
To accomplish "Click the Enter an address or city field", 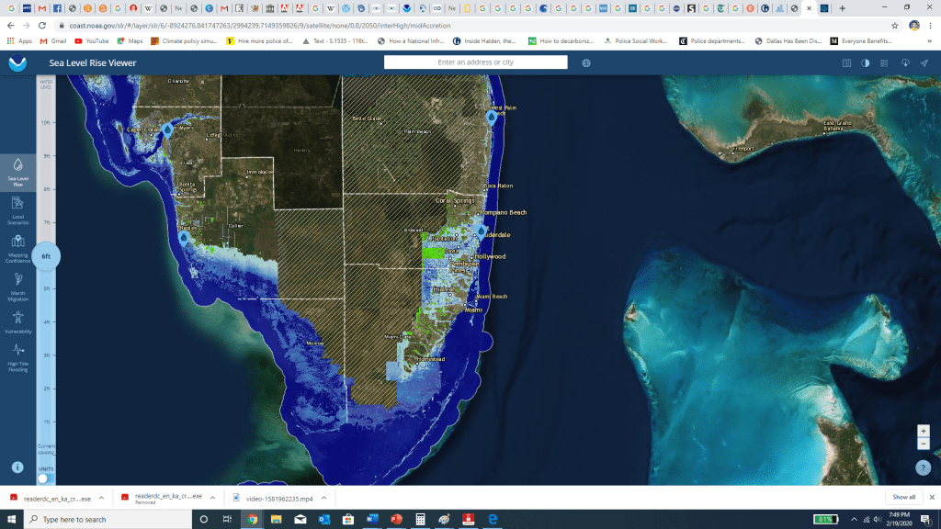I will [x=475, y=62].
